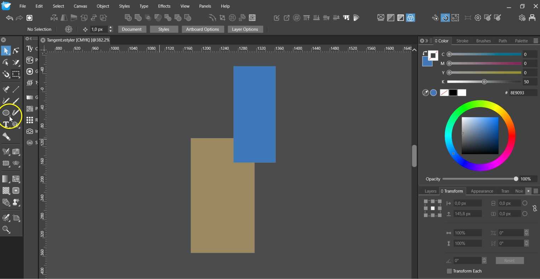The height and width of the screenshot is (279, 540).
Task: Open Artboard Options
Action: 202,29
